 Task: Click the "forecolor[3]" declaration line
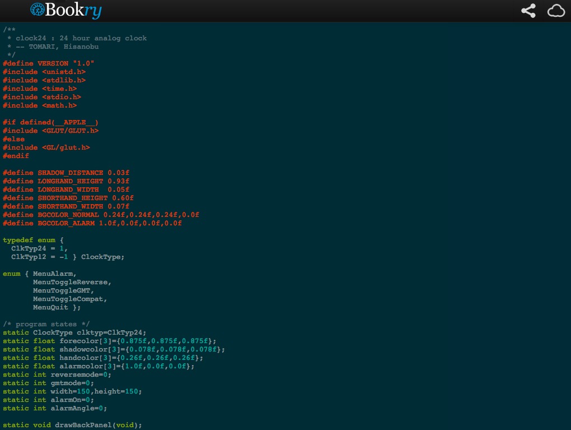point(110,341)
